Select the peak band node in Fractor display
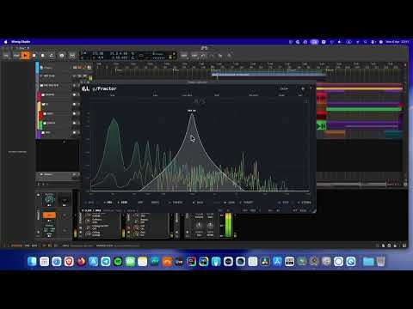Image resolution: width=413 pixels, height=309 pixels. click(192, 114)
